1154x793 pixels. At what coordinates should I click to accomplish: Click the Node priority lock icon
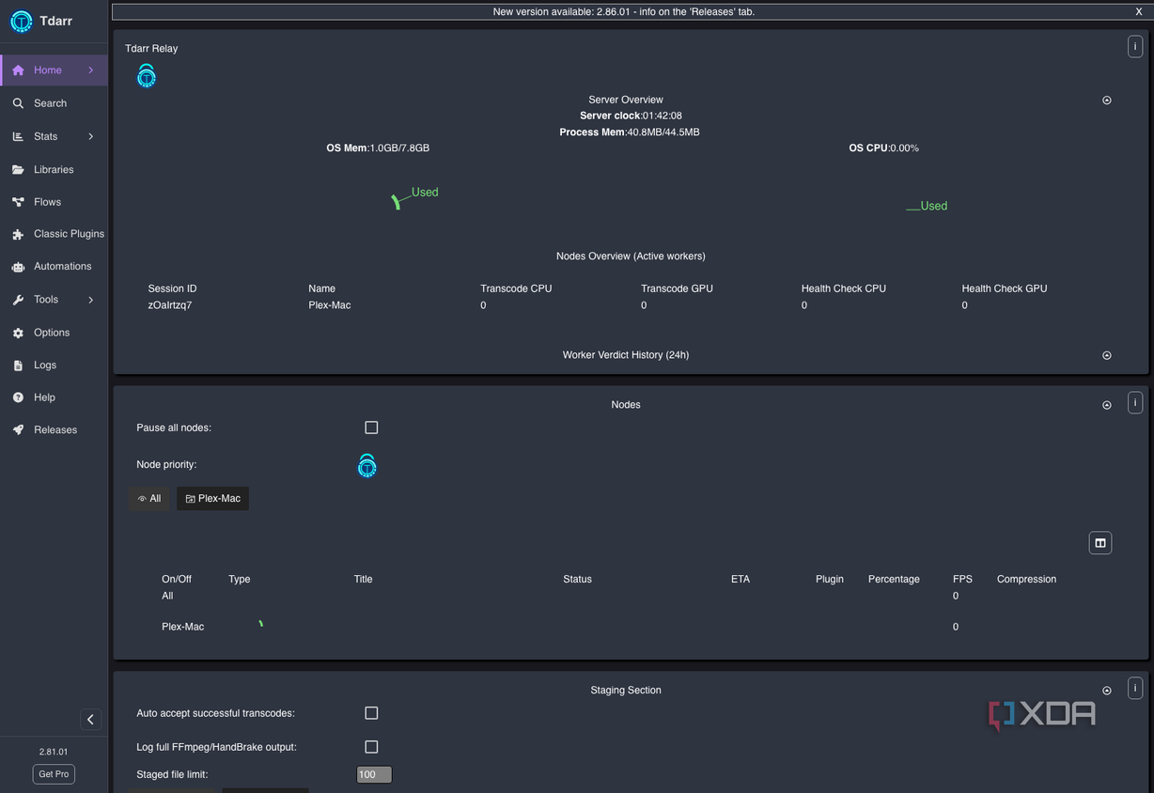click(367, 465)
